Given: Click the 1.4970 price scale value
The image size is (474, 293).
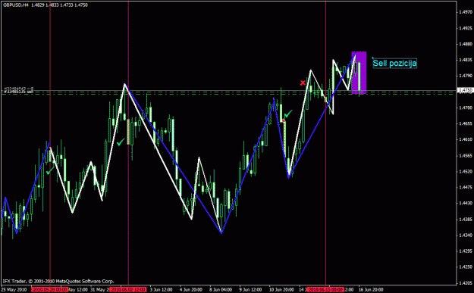Looking at the screenshot, I should point(466,12).
